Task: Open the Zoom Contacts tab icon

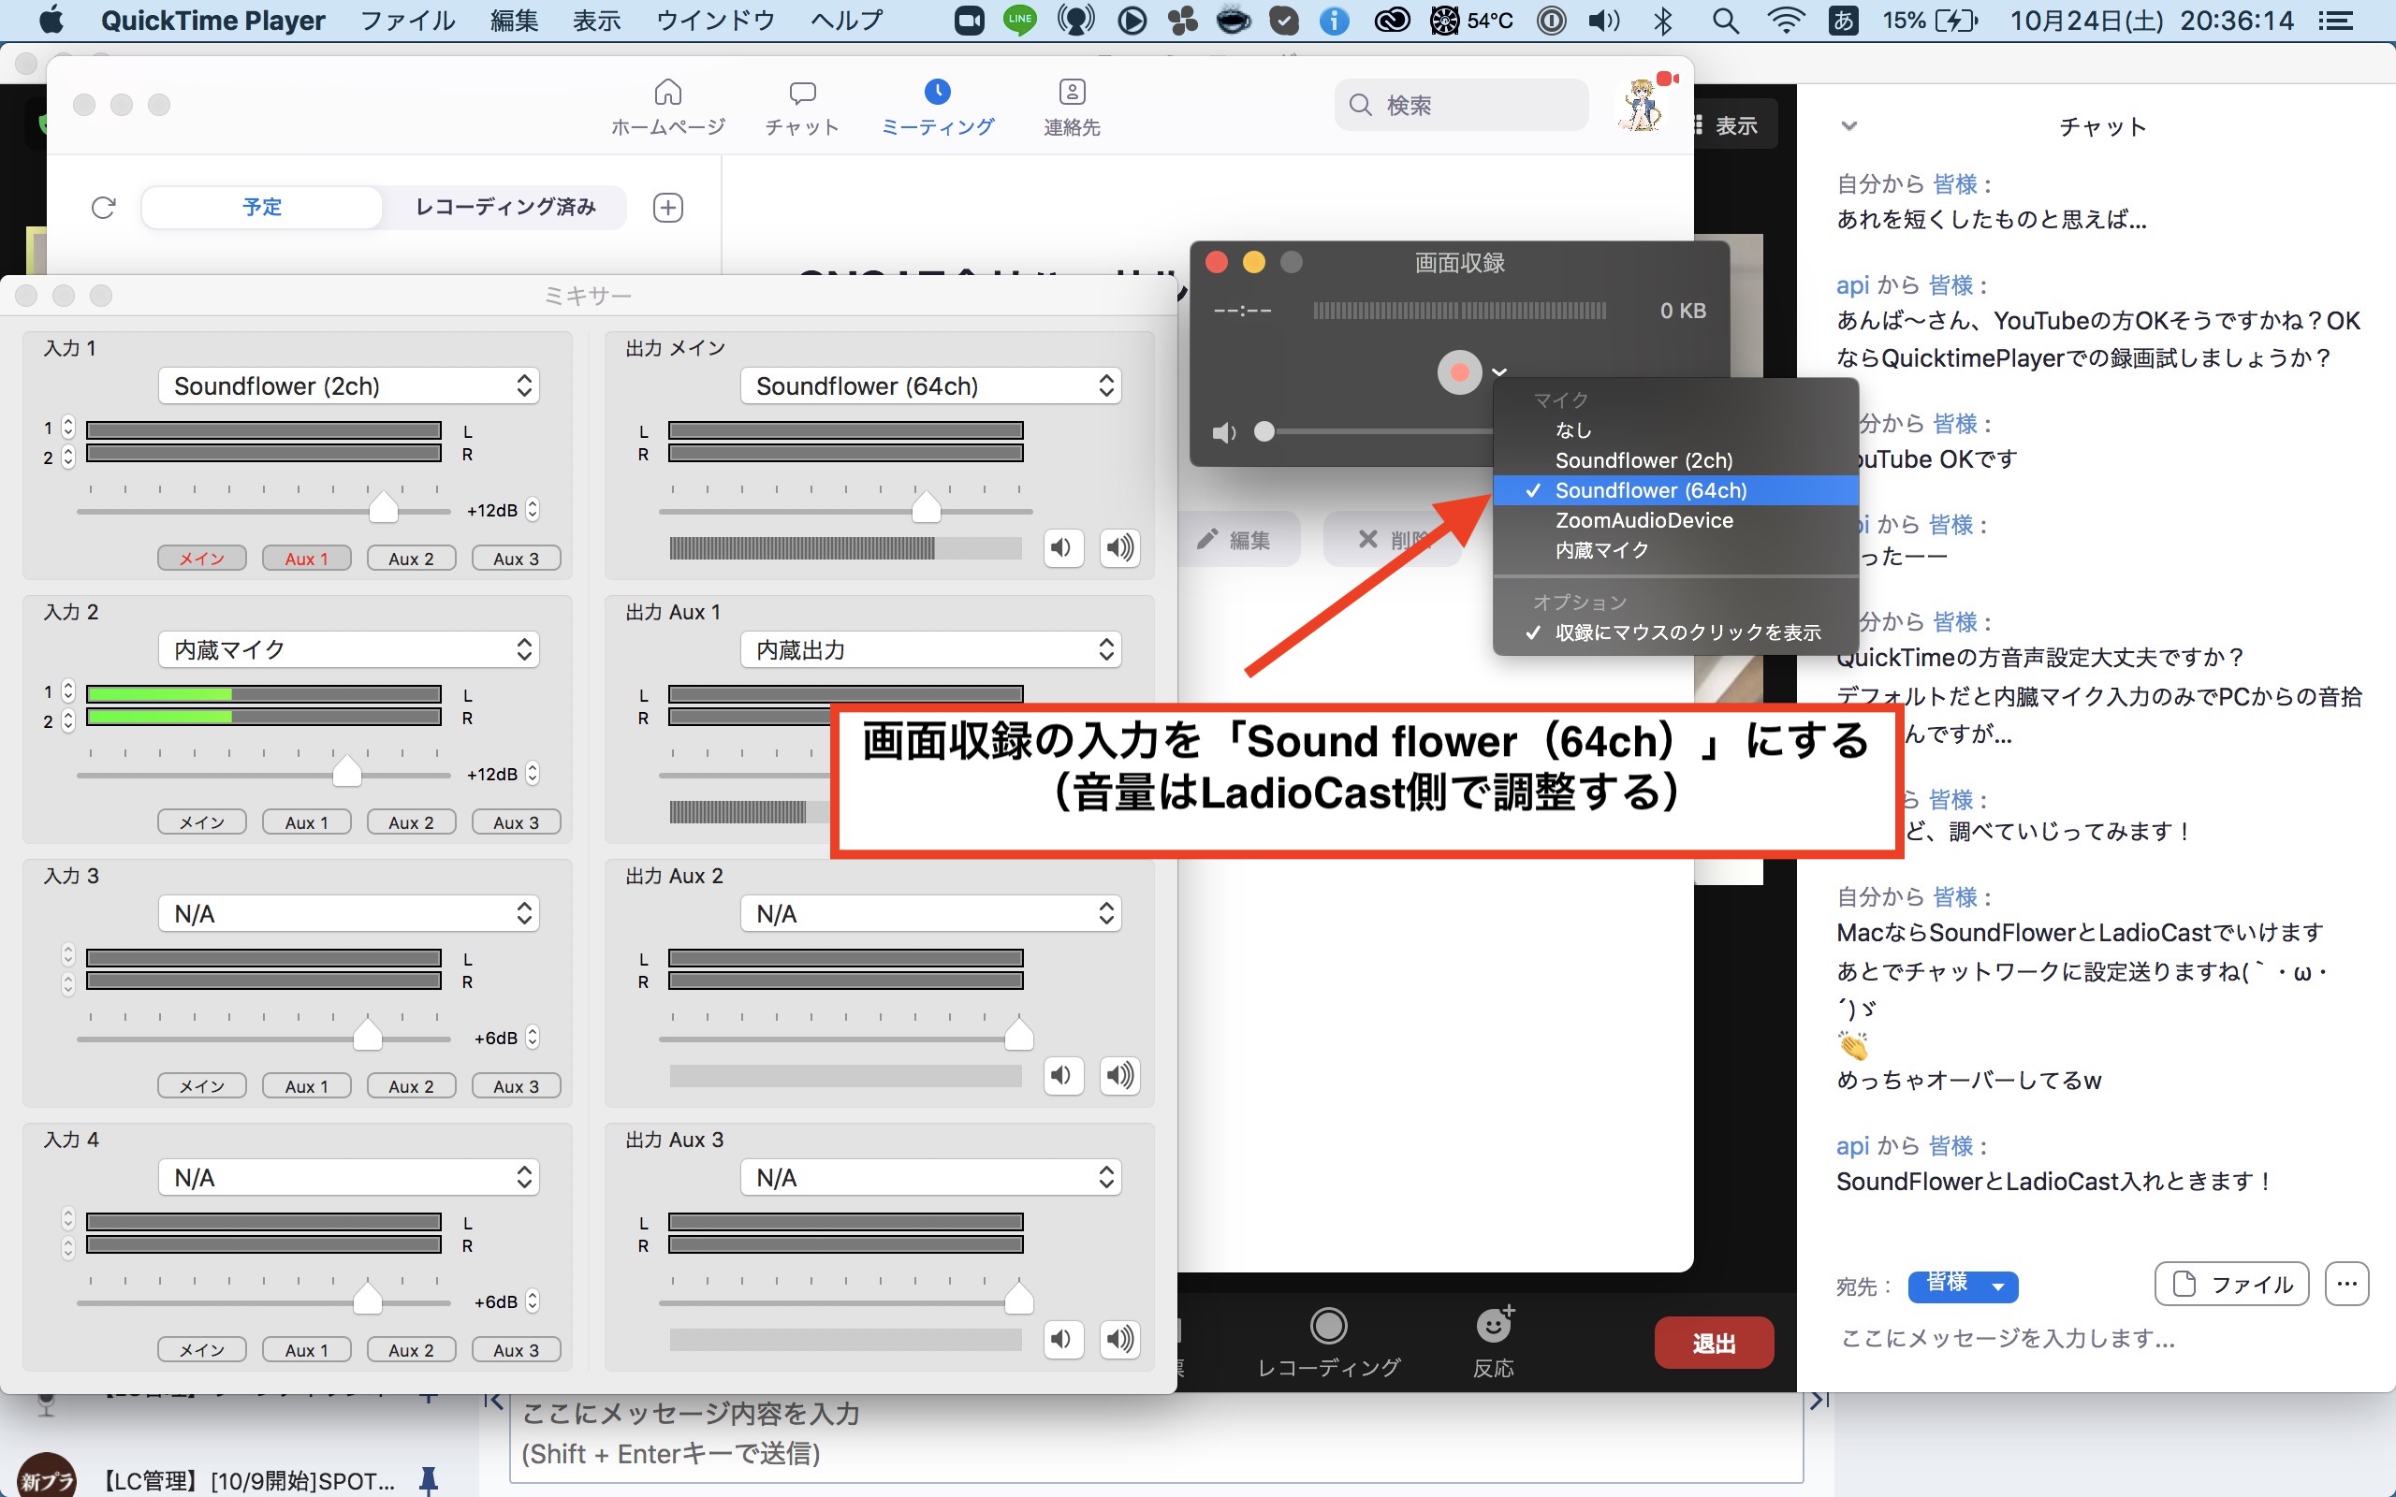Action: 1072,93
